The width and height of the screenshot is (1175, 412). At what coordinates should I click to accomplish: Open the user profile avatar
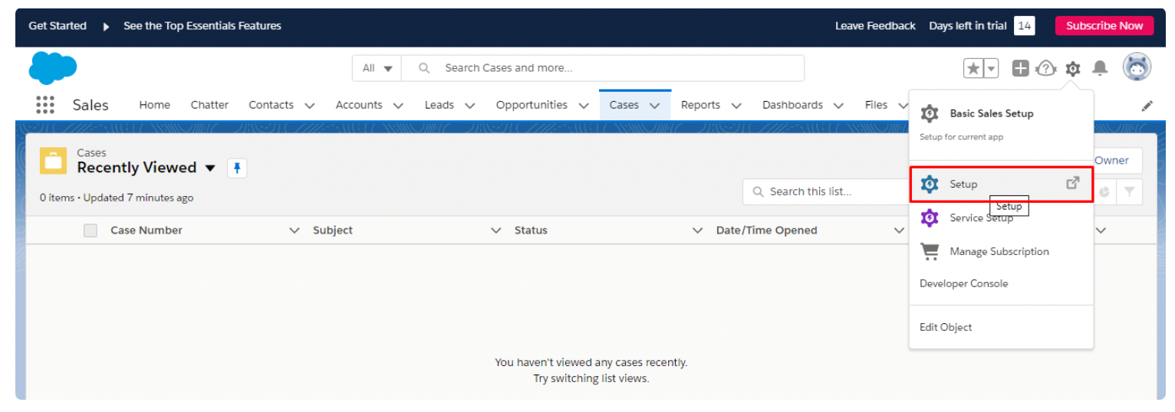[x=1137, y=67]
